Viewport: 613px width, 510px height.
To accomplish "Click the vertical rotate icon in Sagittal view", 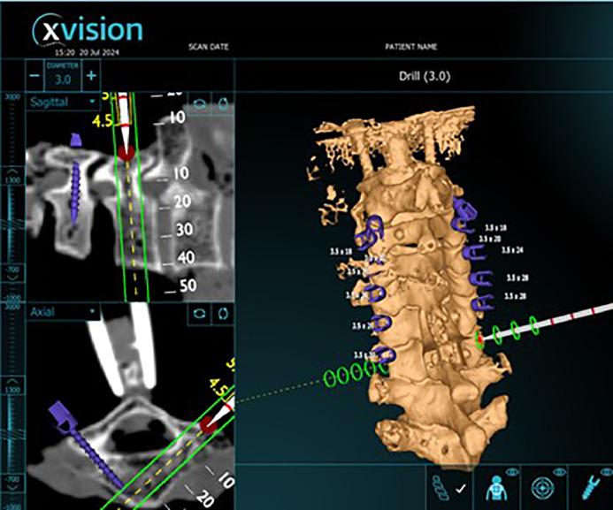I will tap(223, 104).
